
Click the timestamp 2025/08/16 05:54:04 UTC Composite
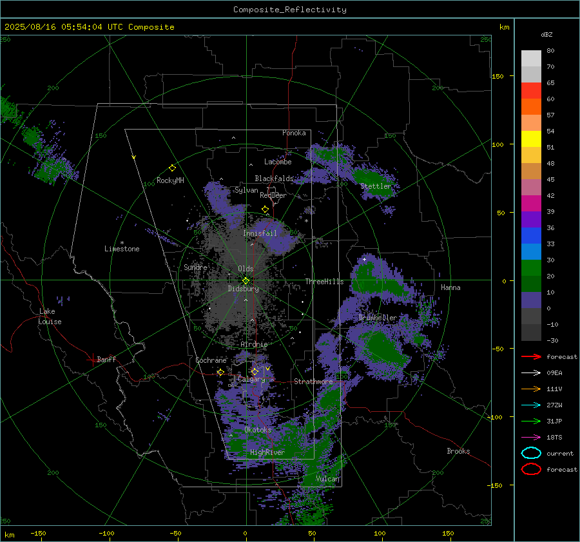(x=89, y=27)
